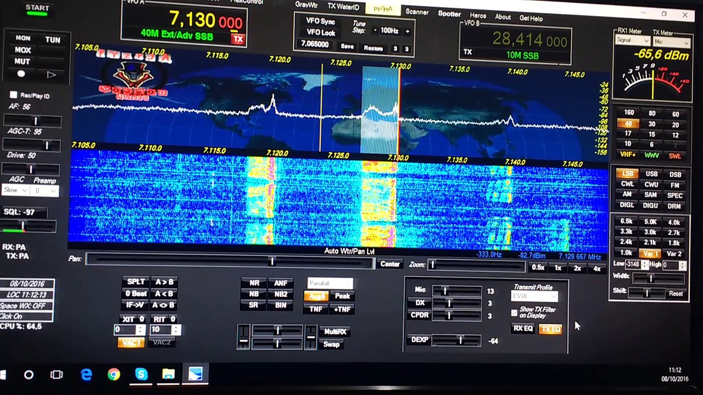Set zoom to 2x
703x395 pixels.
tap(577, 268)
